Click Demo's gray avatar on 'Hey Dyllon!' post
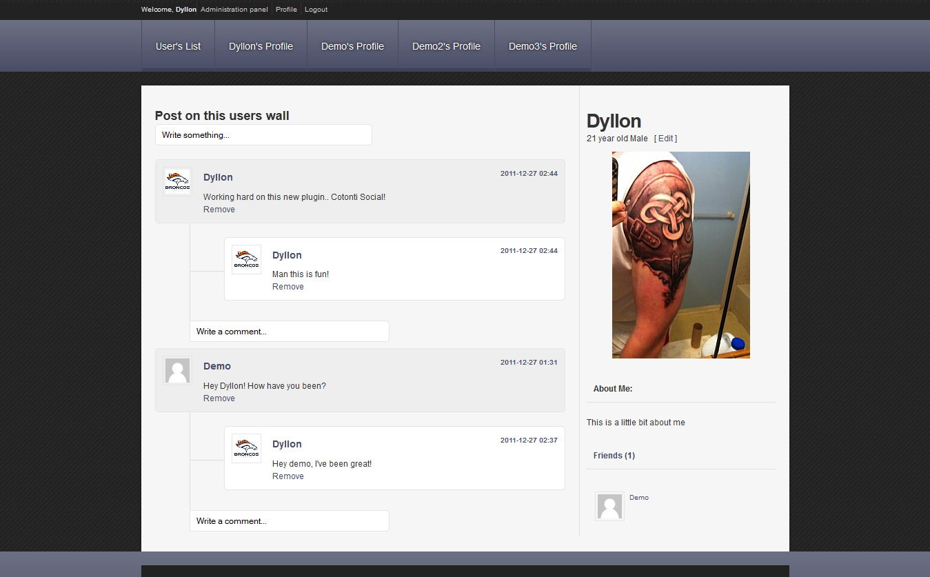 (177, 371)
